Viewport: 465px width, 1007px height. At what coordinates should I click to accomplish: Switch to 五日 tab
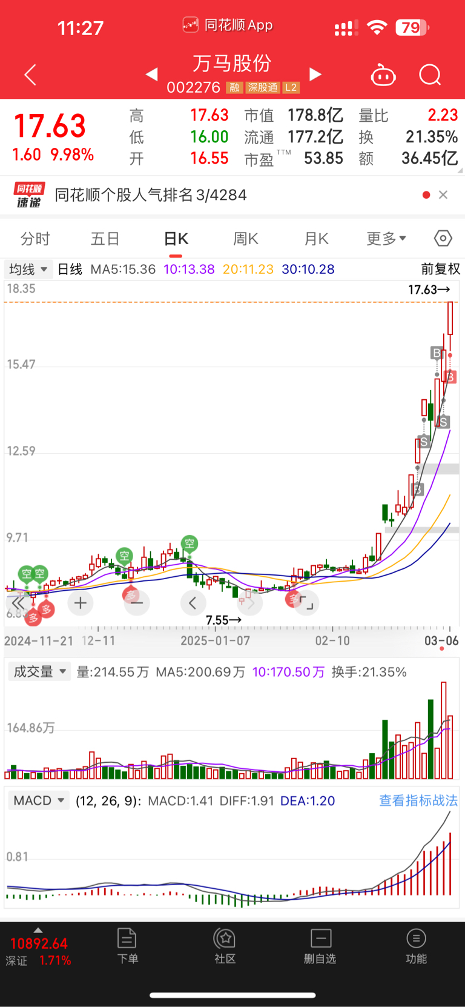coord(105,239)
